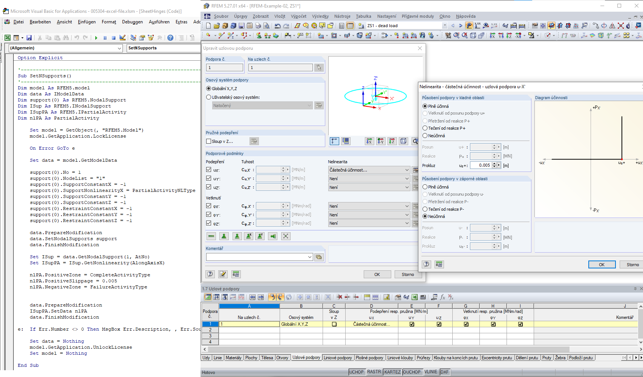Click the units and decimals icon in support dialog
The width and height of the screenshot is (643, 377).
point(236,274)
